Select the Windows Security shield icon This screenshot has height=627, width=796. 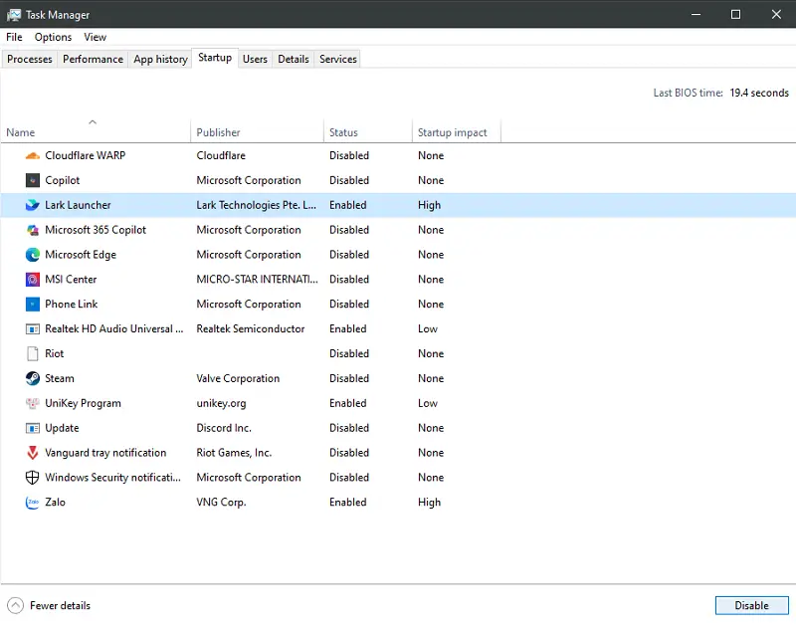tap(32, 478)
